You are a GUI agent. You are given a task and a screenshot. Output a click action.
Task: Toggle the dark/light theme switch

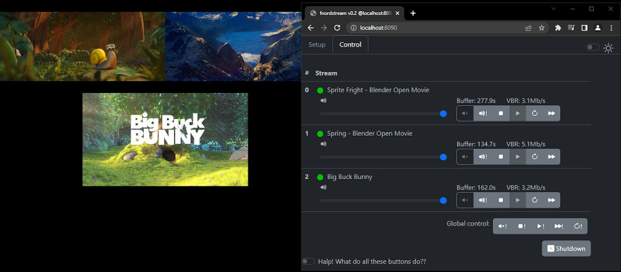point(593,48)
